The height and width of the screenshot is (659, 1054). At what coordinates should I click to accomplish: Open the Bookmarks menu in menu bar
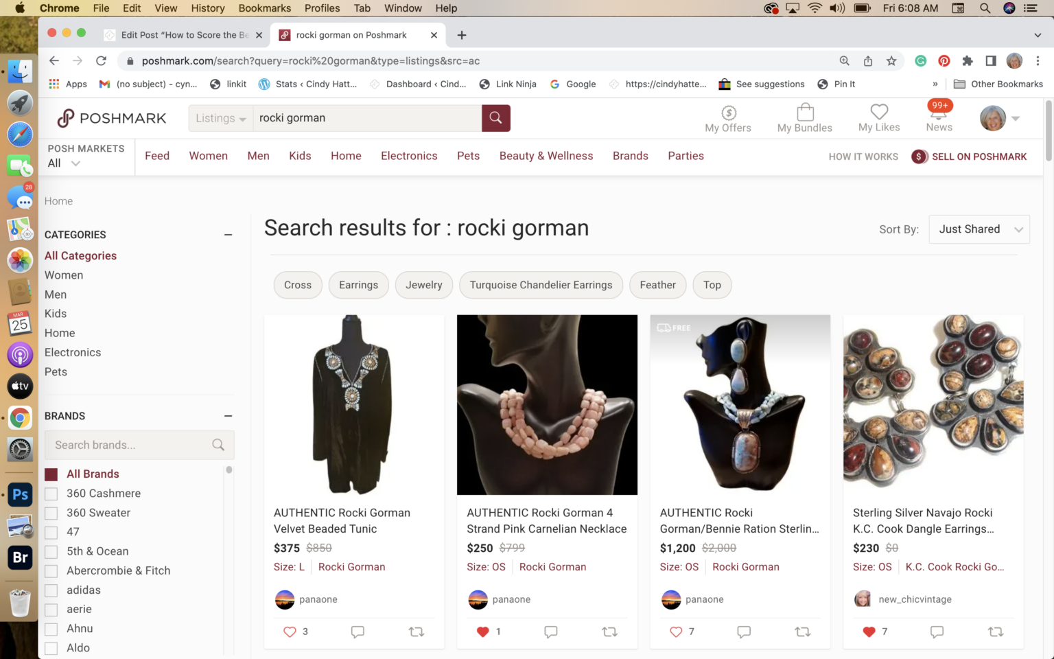point(264,8)
